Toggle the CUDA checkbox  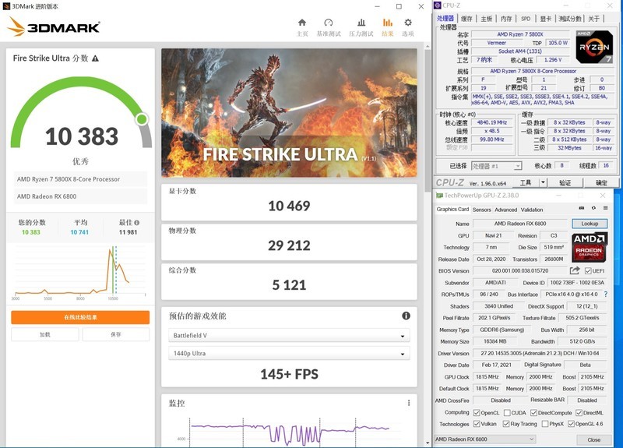(507, 413)
